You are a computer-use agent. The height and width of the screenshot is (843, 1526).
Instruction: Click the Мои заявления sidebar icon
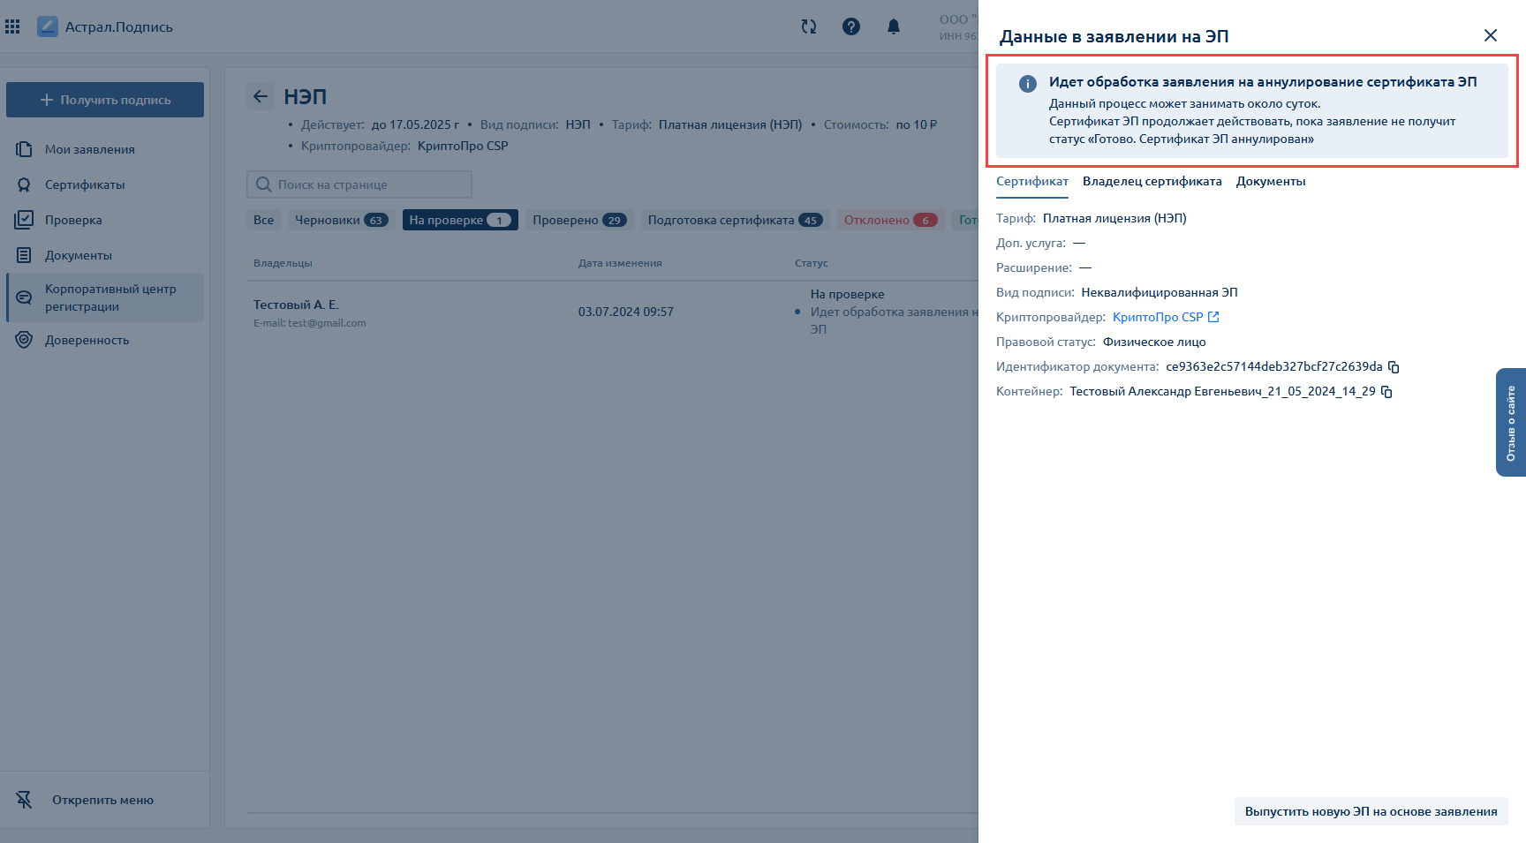24,149
